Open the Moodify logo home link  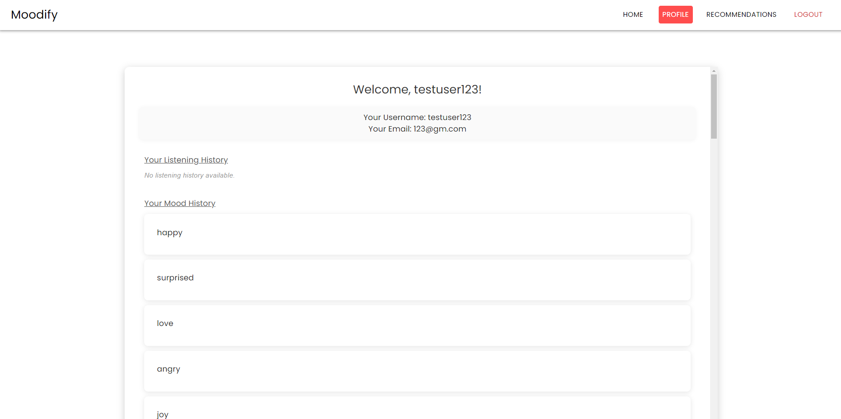[x=34, y=15]
